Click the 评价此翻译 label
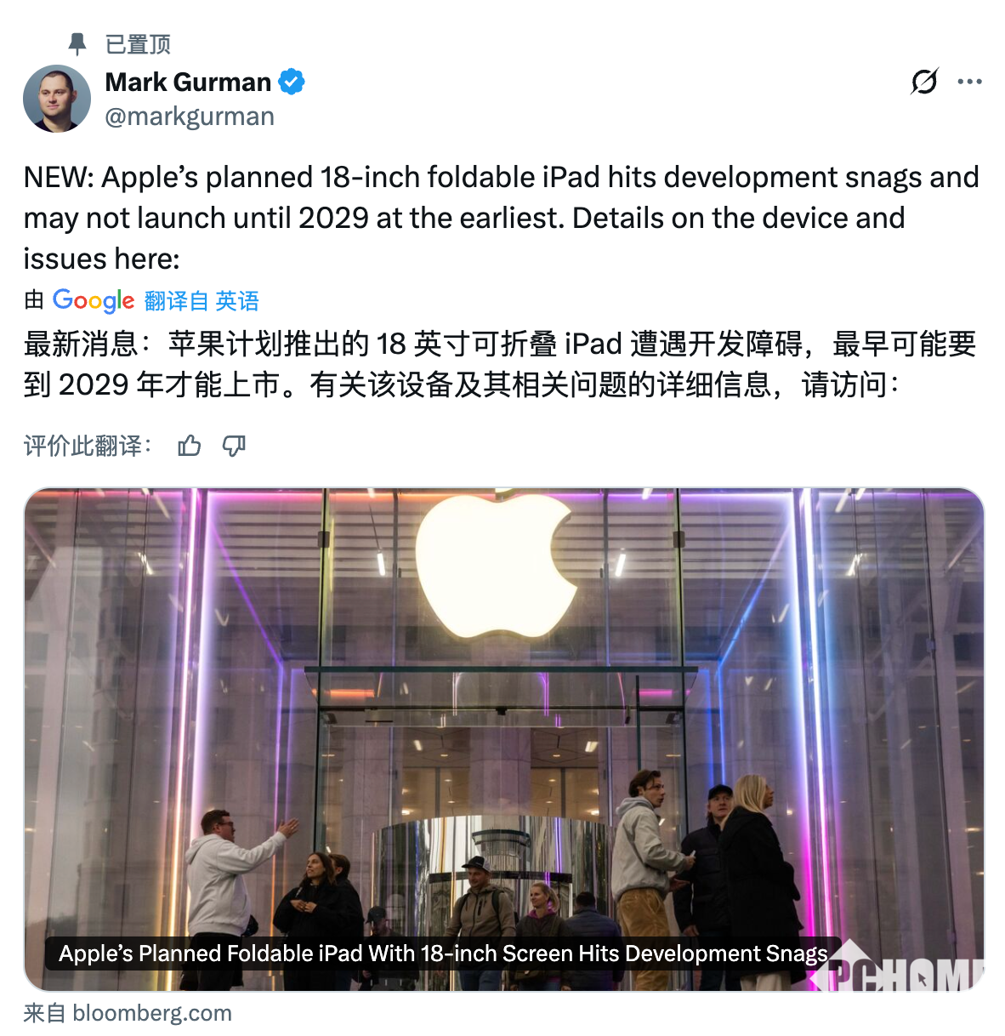The height and width of the screenshot is (1036, 1005). pos(88,446)
